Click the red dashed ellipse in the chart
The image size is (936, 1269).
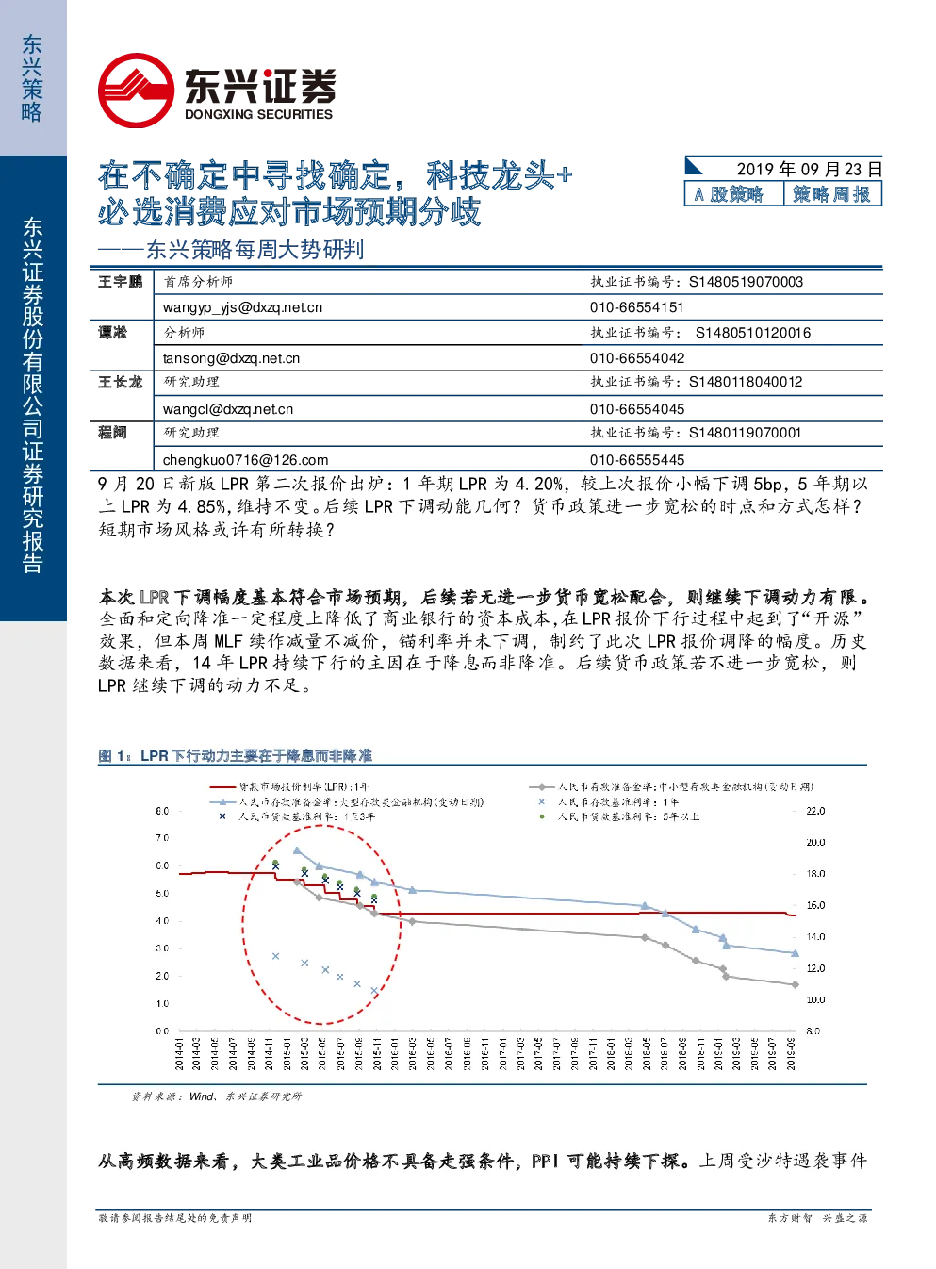(322, 924)
